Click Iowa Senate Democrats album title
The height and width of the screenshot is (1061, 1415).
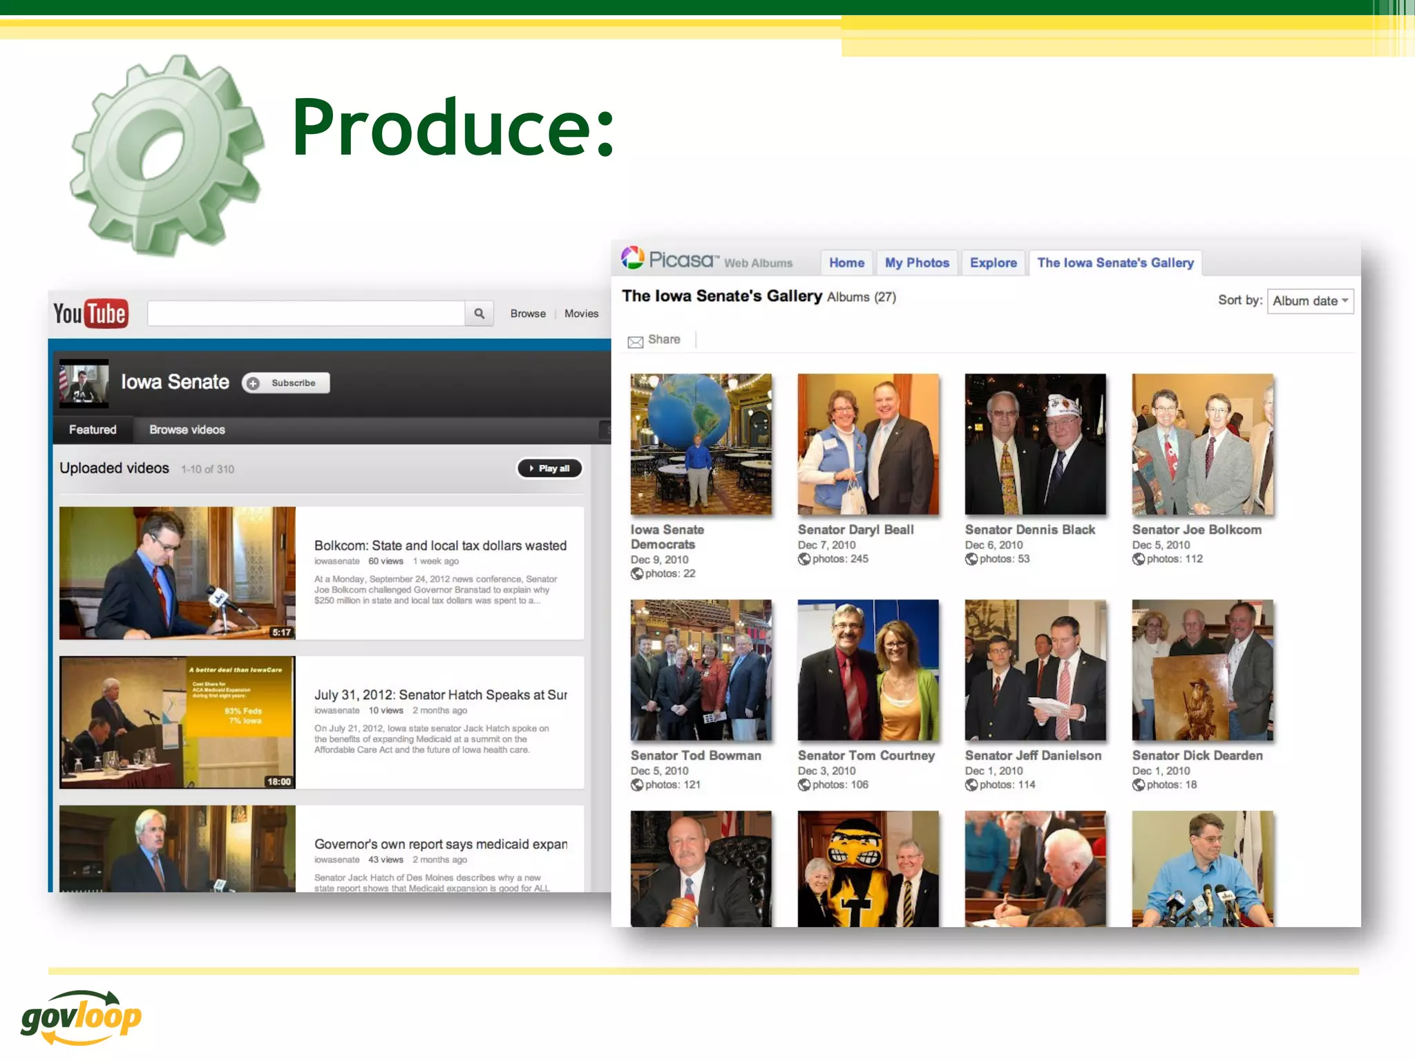667,537
